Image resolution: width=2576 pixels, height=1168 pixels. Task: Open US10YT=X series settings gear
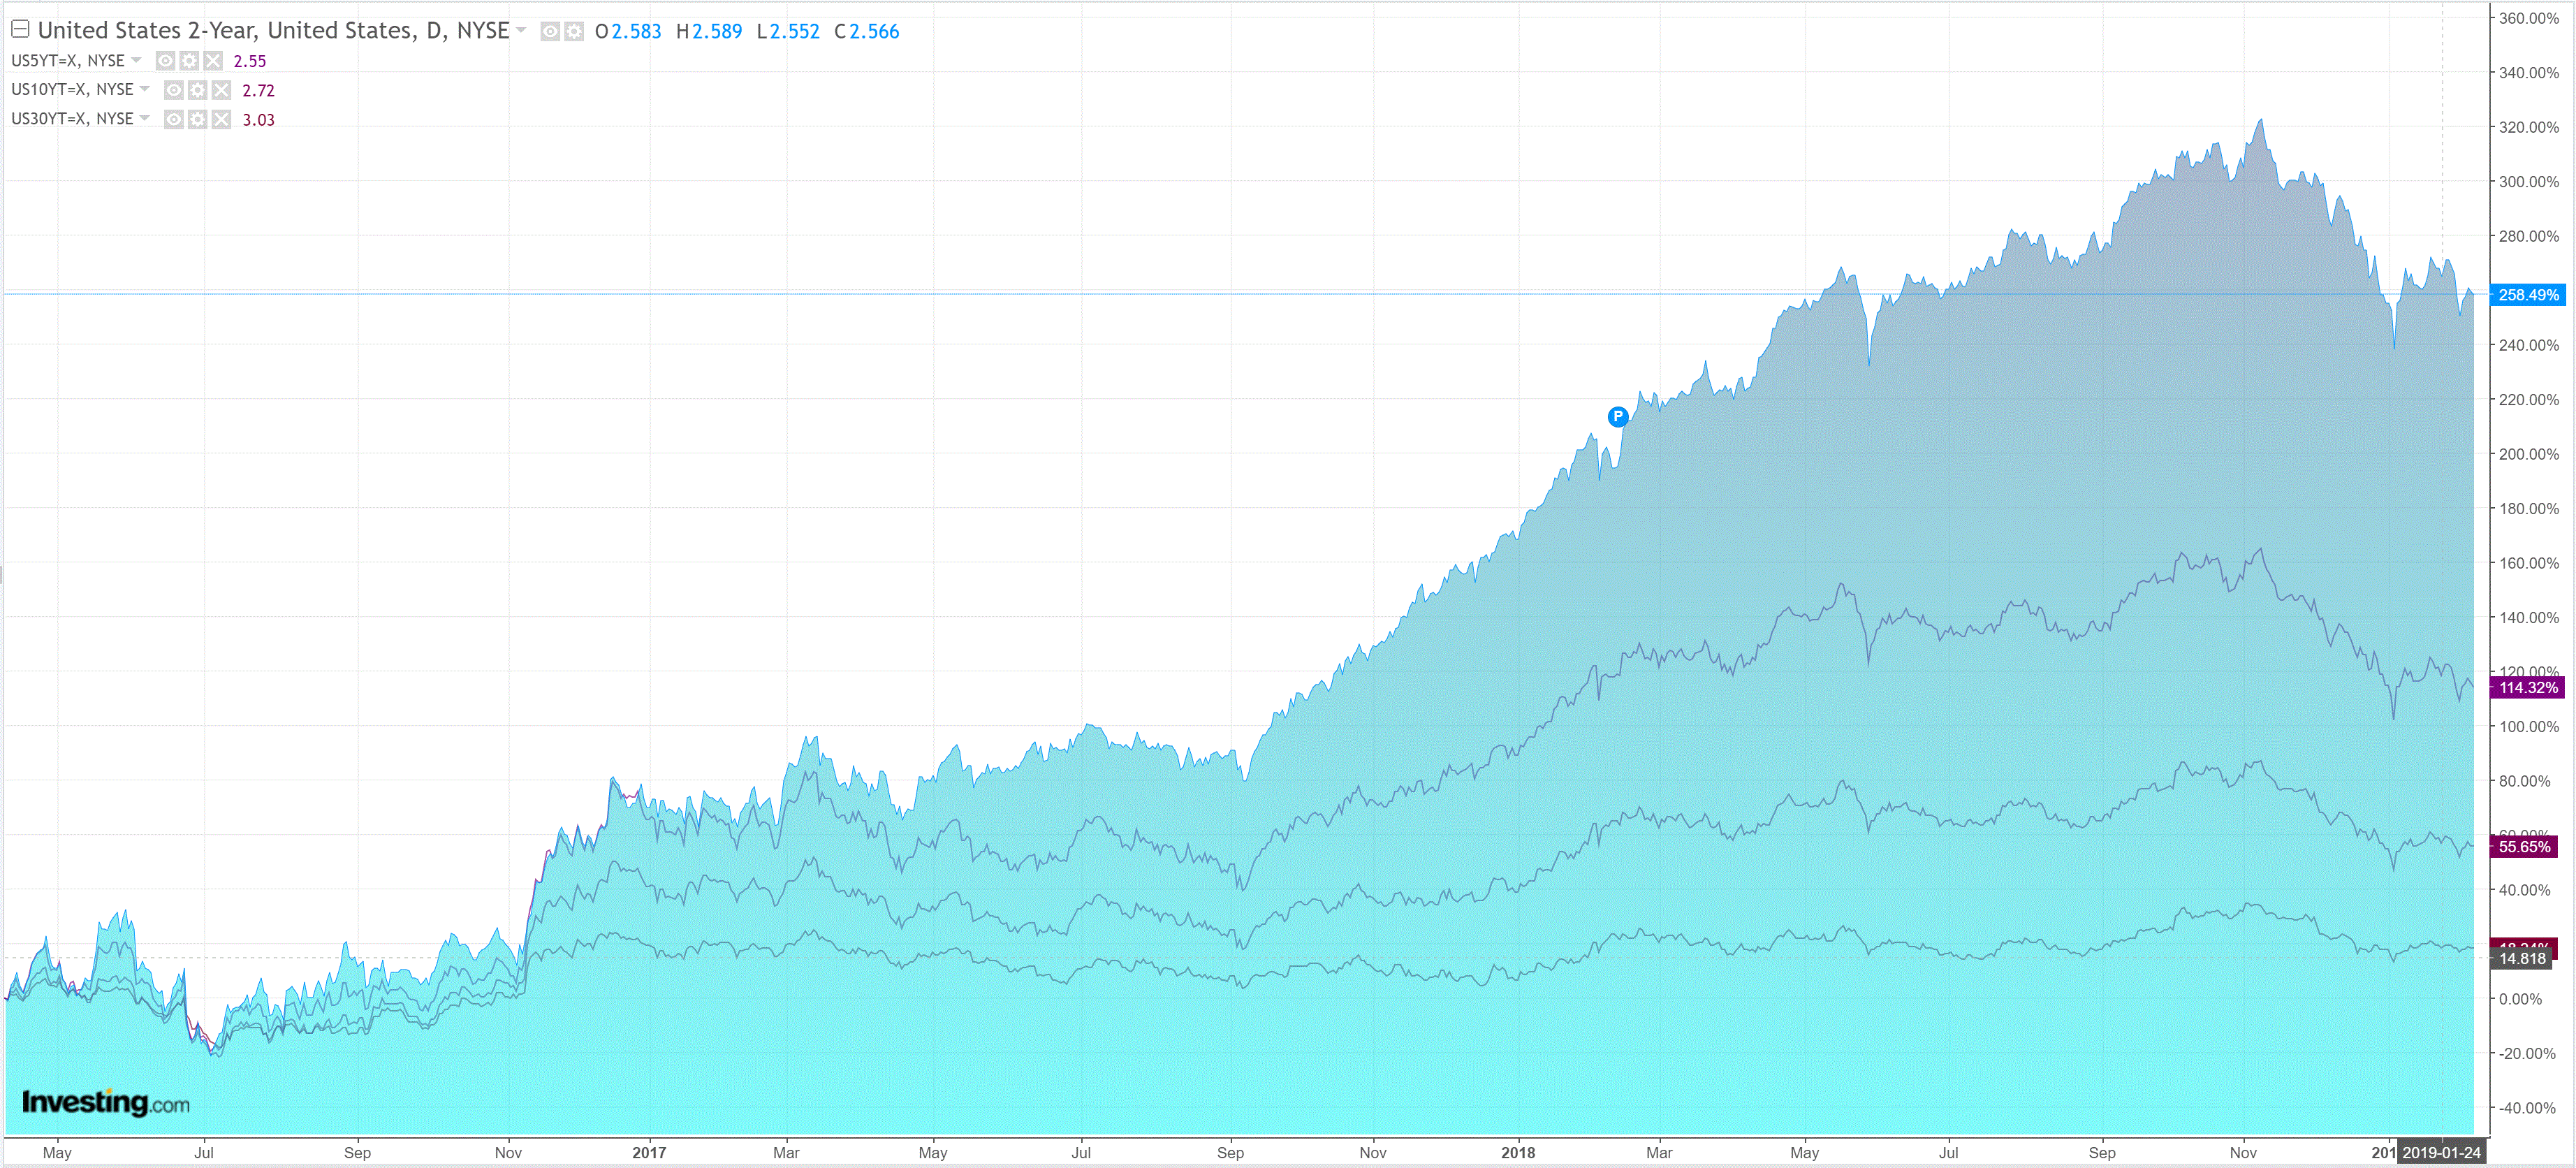coord(198,90)
